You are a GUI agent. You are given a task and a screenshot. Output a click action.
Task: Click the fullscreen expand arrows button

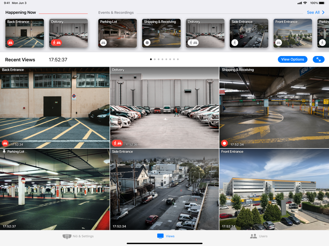click(x=318, y=59)
